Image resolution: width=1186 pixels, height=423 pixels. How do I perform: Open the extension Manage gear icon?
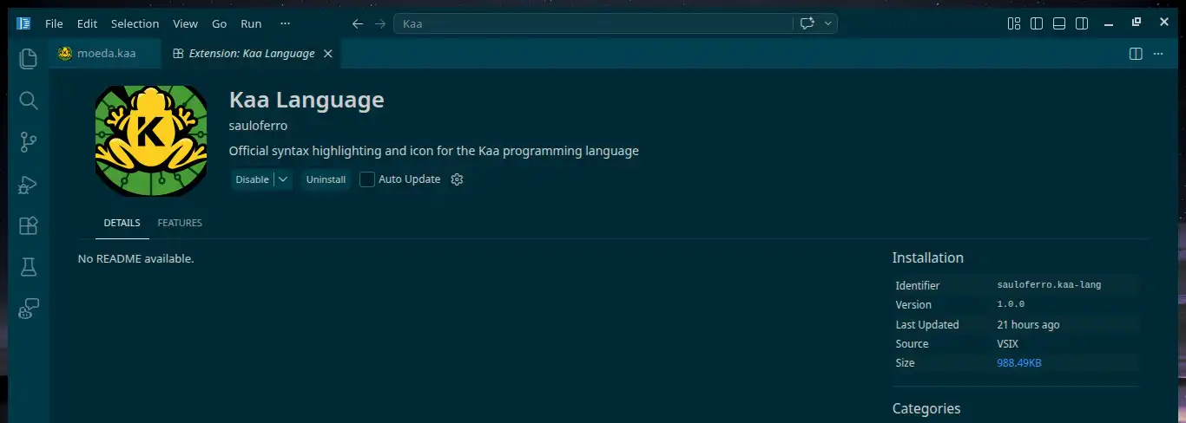[x=458, y=179]
